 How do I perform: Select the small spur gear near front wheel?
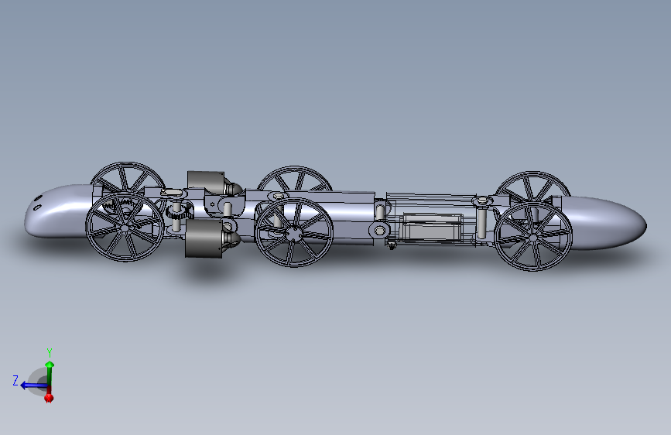[176, 211]
